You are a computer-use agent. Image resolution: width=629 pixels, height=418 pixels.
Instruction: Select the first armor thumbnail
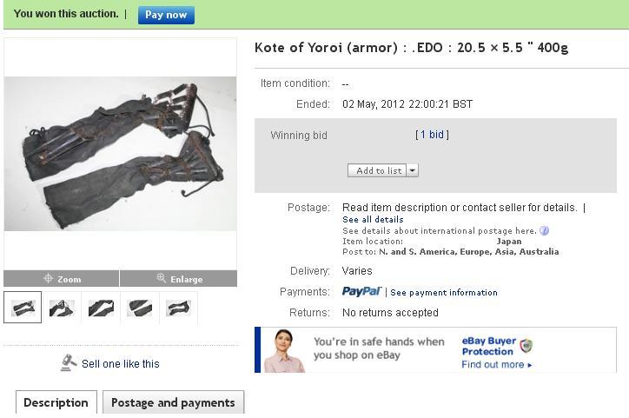tap(23, 308)
